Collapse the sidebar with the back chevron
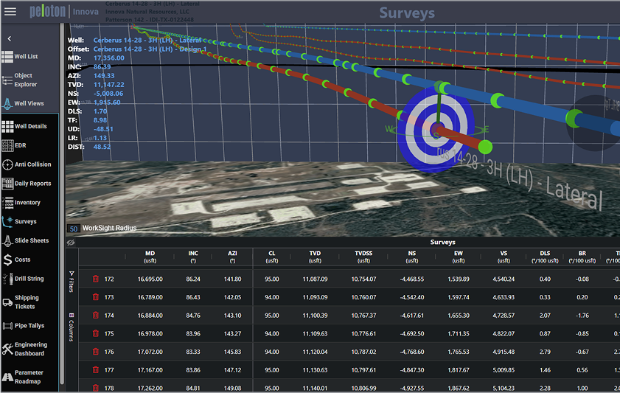The height and width of the screenshot is (393, 620). click(x=10, y=38)
